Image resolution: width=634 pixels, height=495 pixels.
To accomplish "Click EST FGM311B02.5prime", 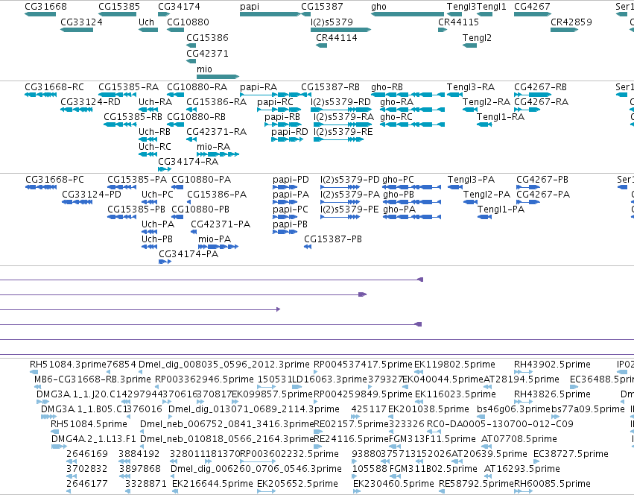I will 434,469.
